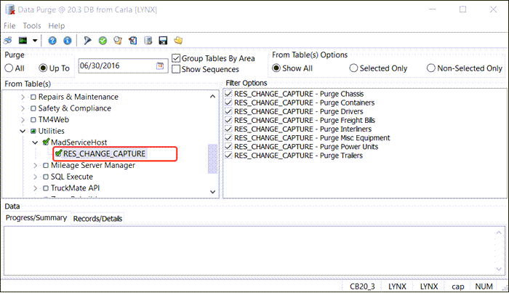Image resolution: width=509 pixels, height=293 pixels.
Task: Expand the Mileage Server Manager node
Action: pos(35,165)
